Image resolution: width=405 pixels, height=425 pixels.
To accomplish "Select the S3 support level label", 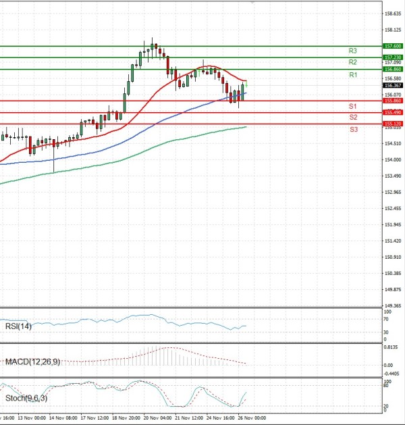I will click(x=352, y=129).
